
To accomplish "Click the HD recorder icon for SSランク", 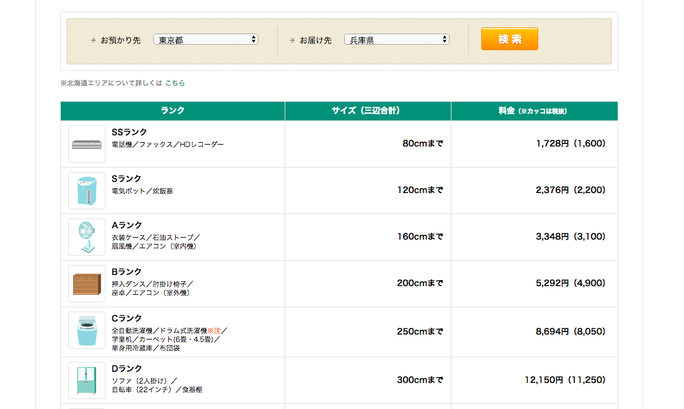I will [87, 144].
